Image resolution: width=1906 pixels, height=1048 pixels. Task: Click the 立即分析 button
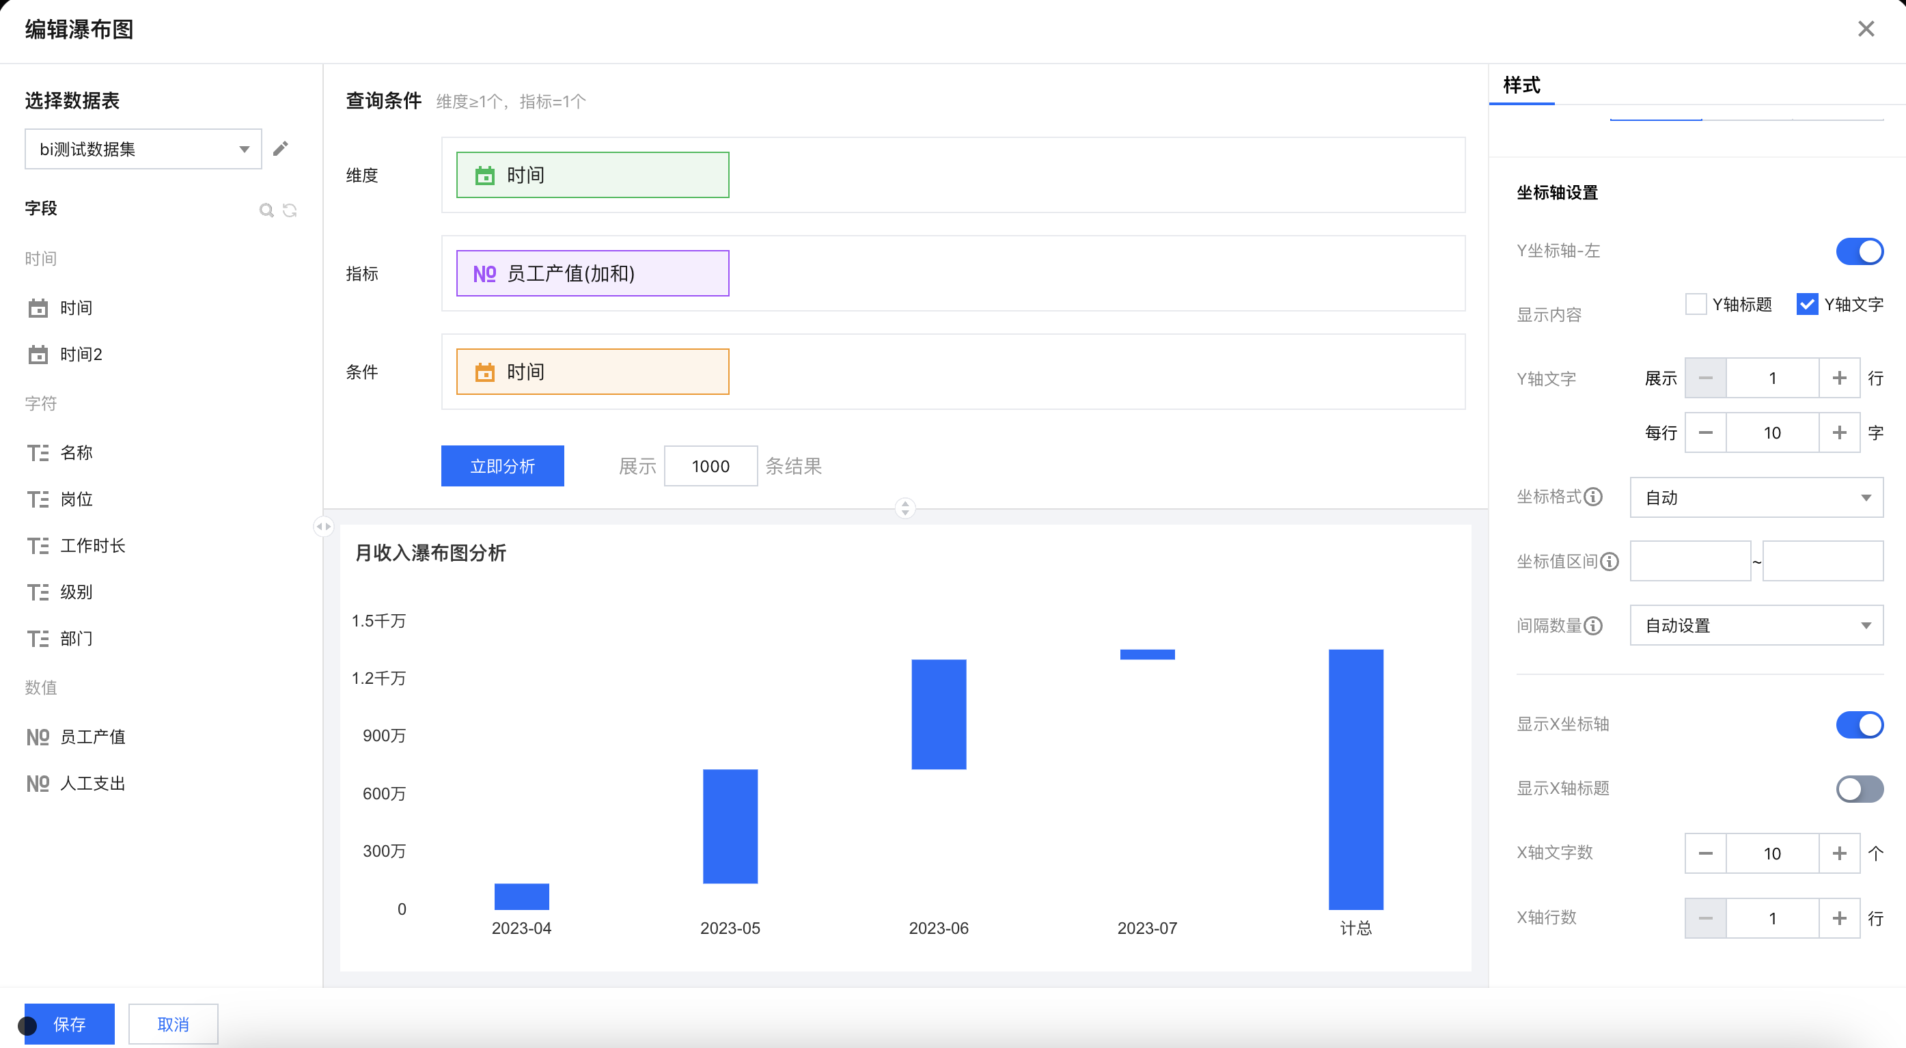pos(502,466)
